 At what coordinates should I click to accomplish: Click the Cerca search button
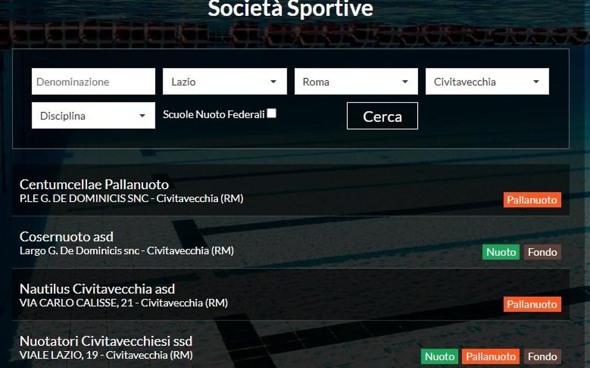point(382,116)
